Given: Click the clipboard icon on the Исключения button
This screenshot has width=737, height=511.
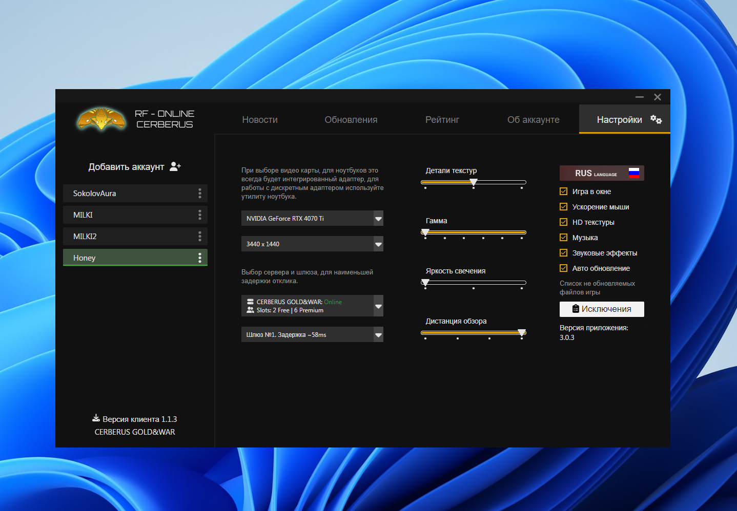Looking at the screenshot, I should (576, 309).
